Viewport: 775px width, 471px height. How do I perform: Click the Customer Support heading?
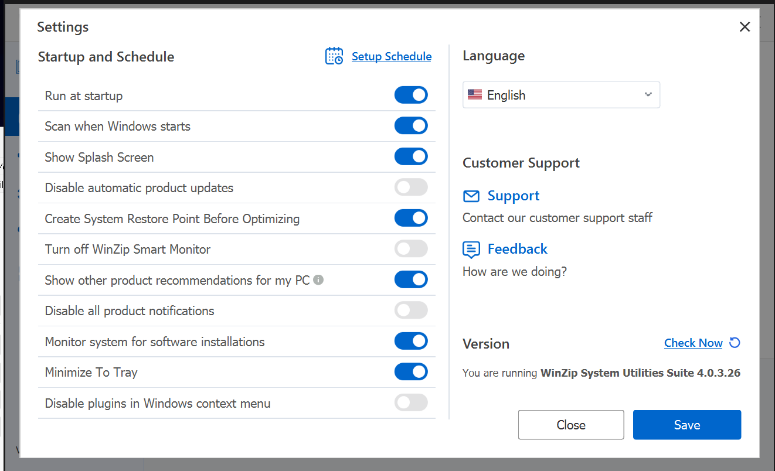pyautogui.click(x=521, y=163)
